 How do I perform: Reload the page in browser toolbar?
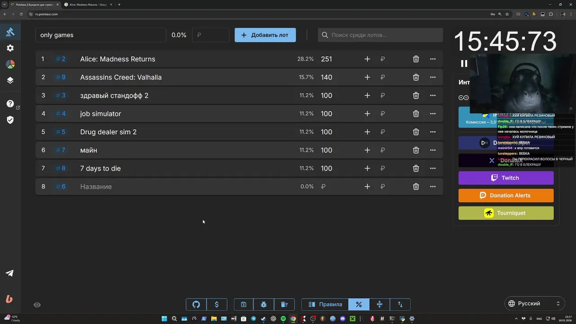(21, 14)
